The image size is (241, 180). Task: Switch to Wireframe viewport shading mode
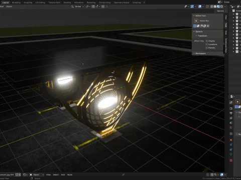[212, 6]
